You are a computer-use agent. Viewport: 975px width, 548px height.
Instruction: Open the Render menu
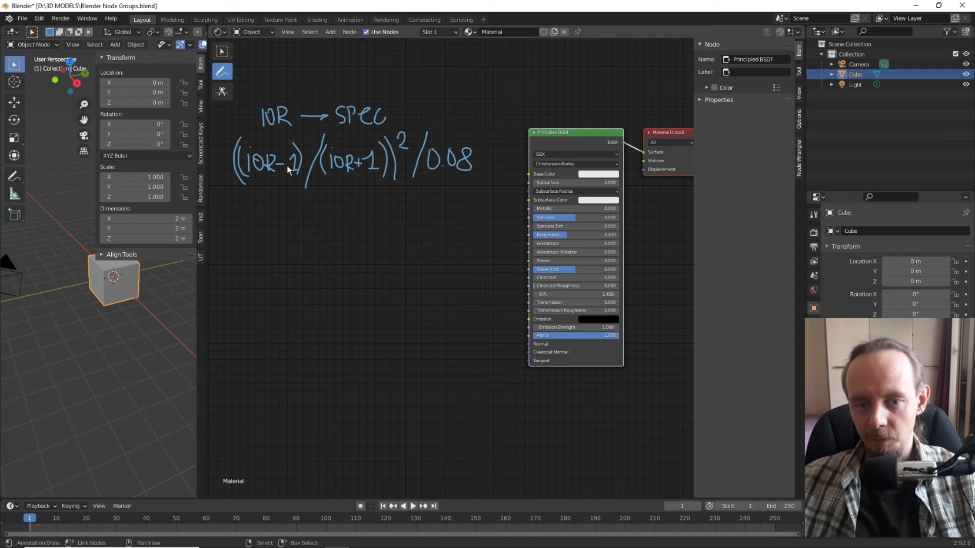(x=61, y=18)
